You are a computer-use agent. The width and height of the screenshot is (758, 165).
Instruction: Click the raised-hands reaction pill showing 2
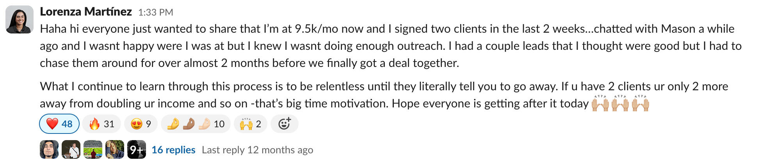tap(251, 124)
